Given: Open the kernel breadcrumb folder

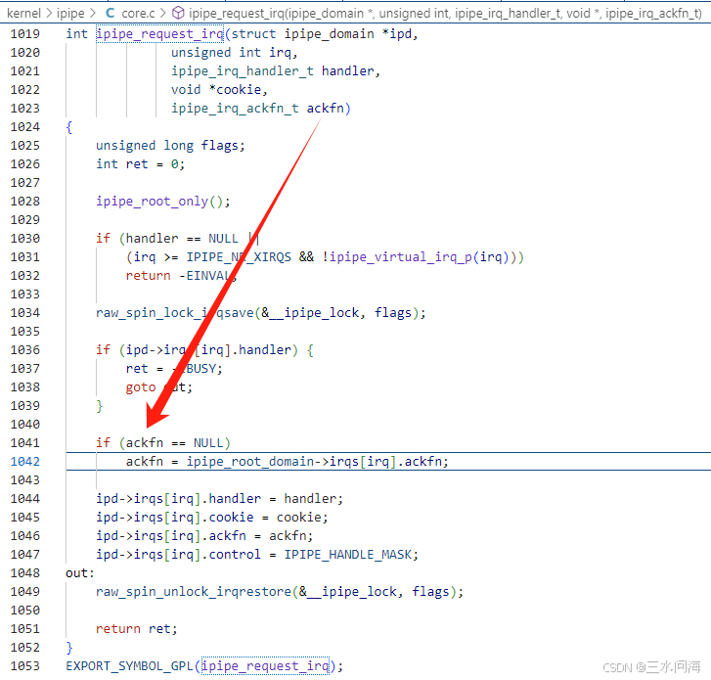Looking at the screenshot, I should click(24, 13).
